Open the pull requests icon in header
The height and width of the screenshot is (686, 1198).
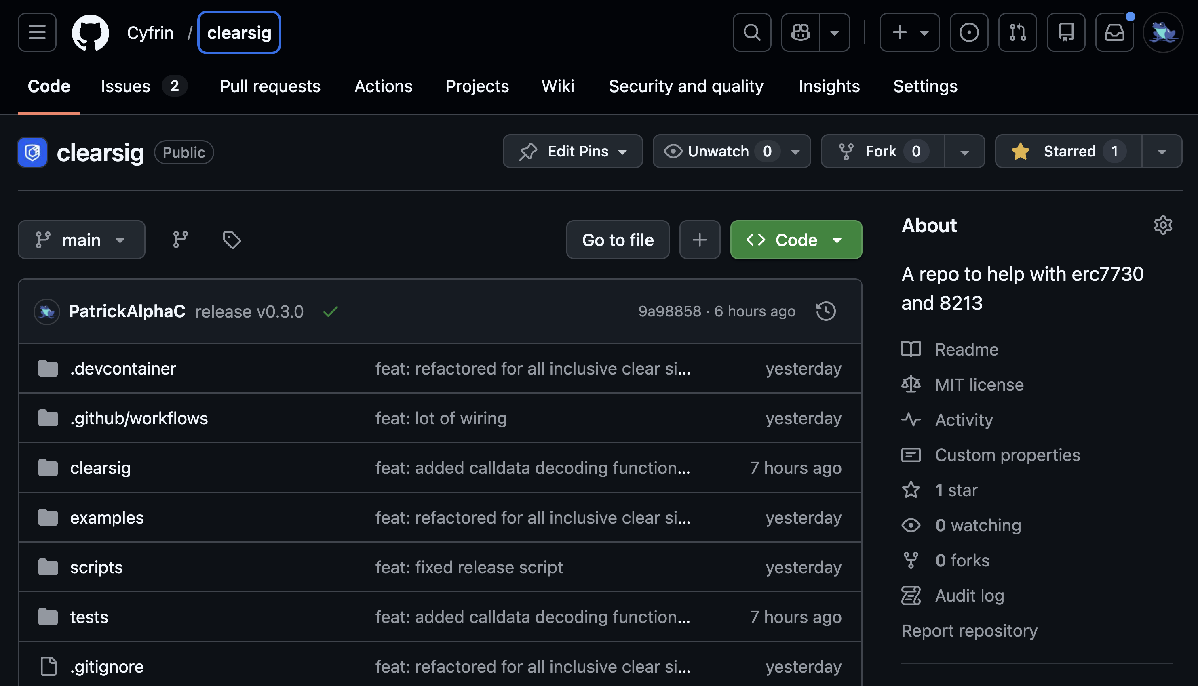(1017, 32)
